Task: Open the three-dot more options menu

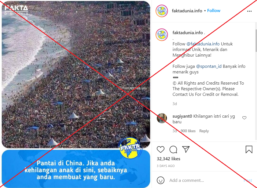Action: tap(249, 11)
